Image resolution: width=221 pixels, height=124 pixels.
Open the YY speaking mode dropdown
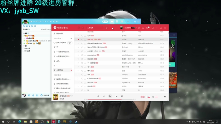coord(26,29)
